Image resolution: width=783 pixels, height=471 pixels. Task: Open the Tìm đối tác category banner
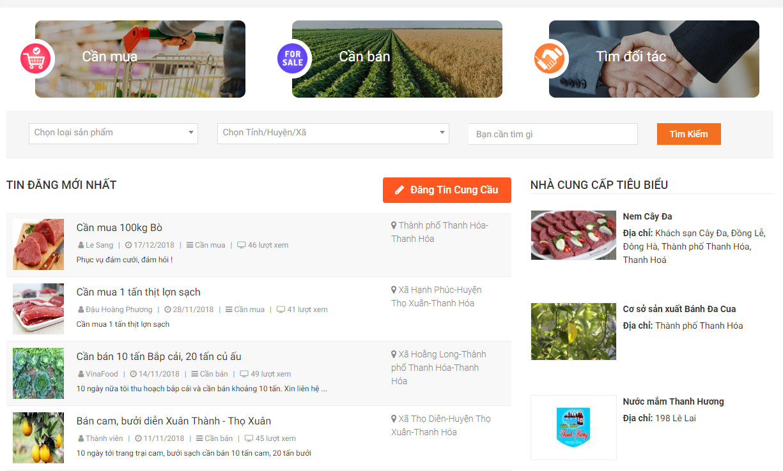pos(654,59)
